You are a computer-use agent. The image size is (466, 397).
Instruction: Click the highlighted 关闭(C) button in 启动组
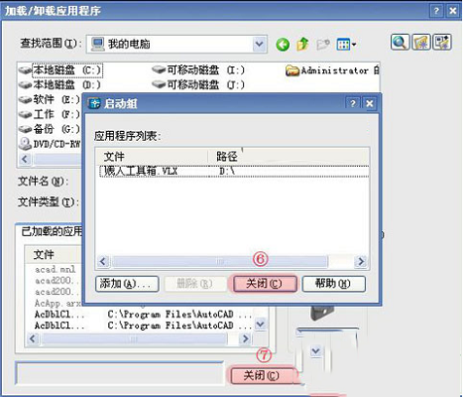(265, 284)
